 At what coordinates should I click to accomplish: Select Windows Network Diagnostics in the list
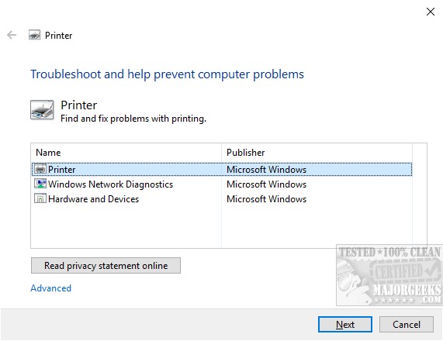(222, 184)
